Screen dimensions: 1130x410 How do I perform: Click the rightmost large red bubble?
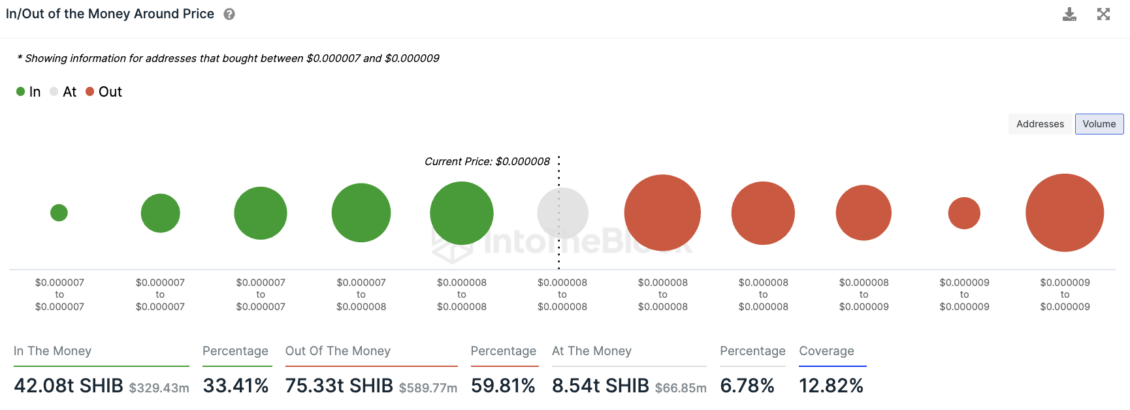(1065, 213)
